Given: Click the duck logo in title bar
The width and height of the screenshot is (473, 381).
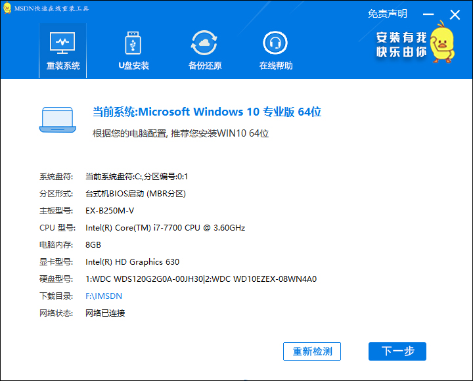Looking at the screenshot, I should [7, 8].
